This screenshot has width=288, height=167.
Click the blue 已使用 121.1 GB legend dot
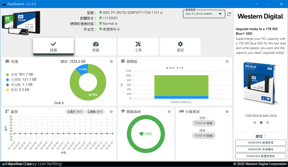coord(8,80)
